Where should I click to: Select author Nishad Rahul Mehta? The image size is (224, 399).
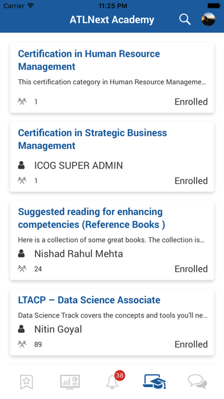[78, 254]
